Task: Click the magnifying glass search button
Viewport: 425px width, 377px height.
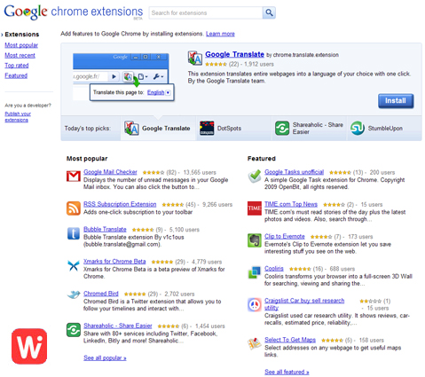Action: 269,12
